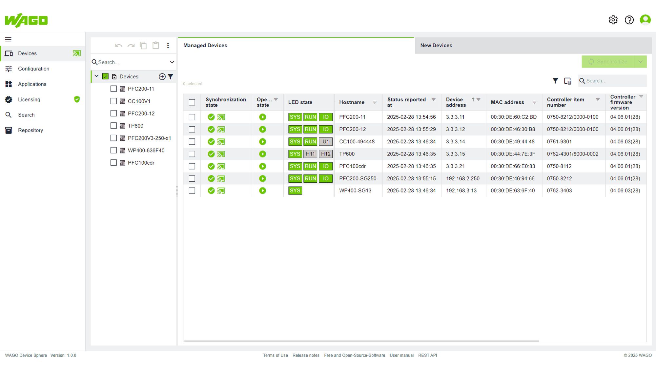Collapse the Devices tree node
This screenshot has width=656, height=369.
pyautogui.click(x=96, y=76)
